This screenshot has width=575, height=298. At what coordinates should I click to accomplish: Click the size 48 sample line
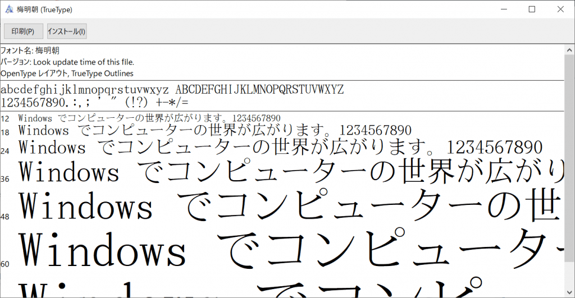[x=290, y=205]
